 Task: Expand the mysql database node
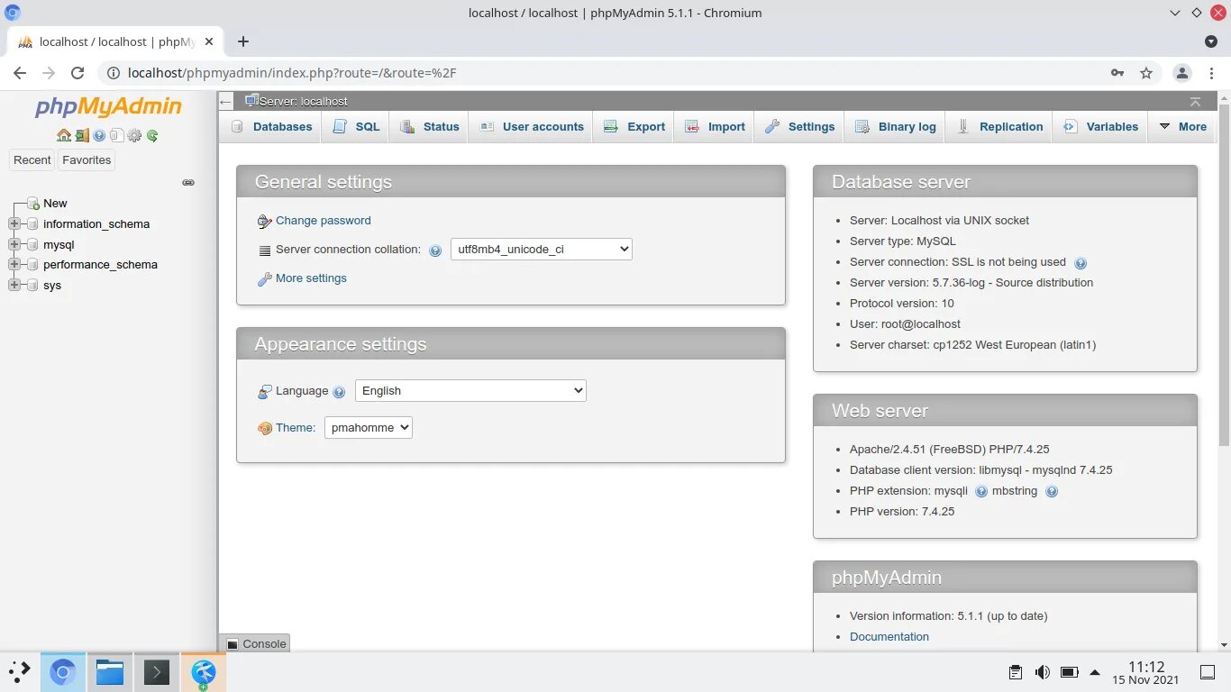click(x=14, y=245)
